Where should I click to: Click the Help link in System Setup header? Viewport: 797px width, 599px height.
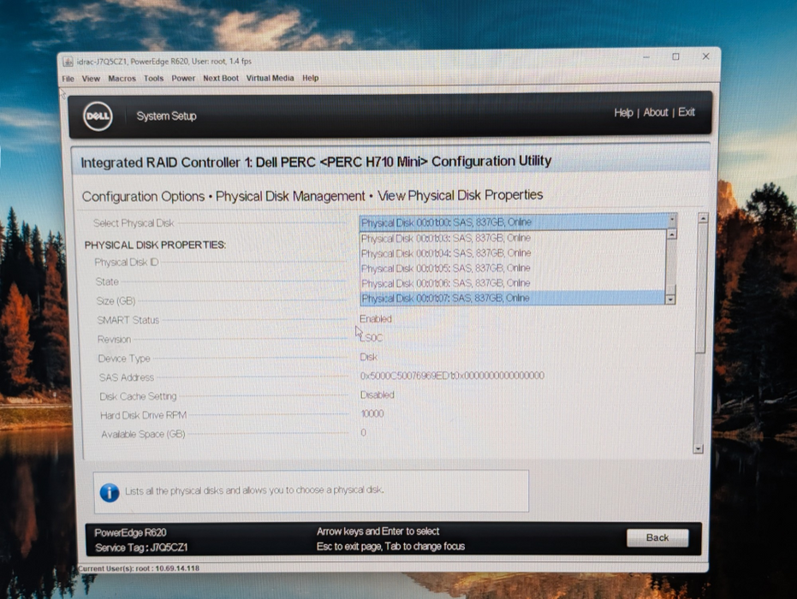[623, 113]
